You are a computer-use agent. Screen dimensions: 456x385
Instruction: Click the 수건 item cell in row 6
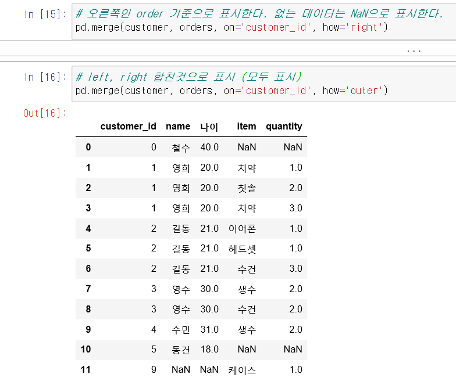tap(247, 269)
